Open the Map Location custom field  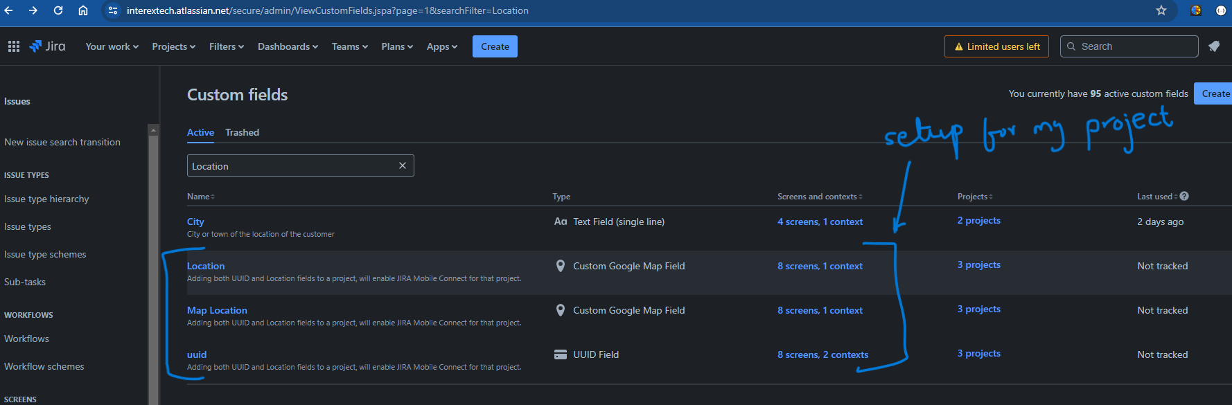217,310
